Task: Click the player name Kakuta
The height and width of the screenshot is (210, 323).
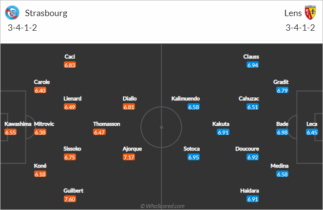Action: (x=221, y=124)
